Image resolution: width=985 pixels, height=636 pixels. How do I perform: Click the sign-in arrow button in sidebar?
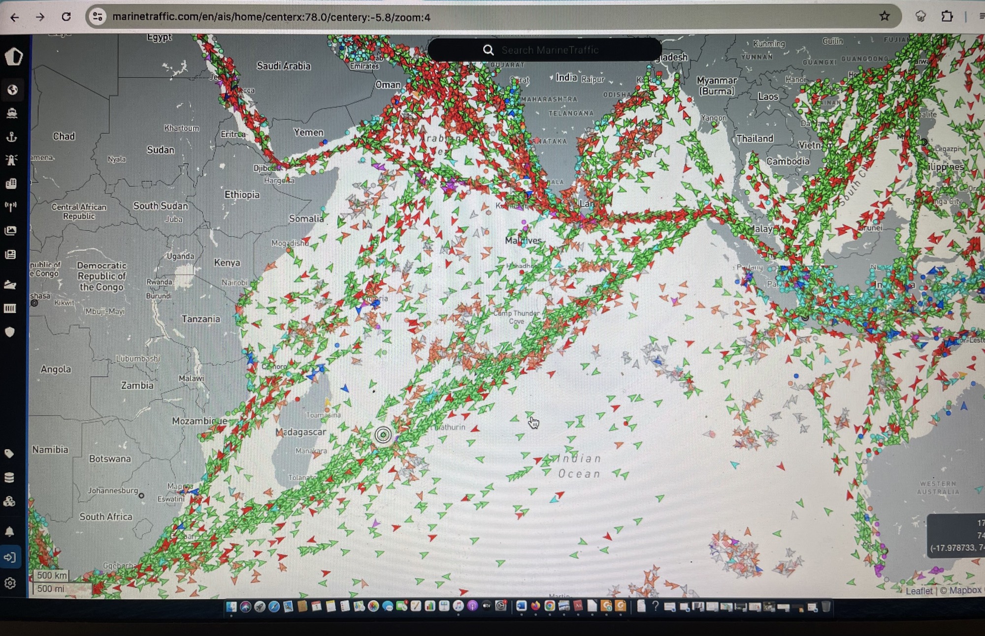(x=10, y=557)
